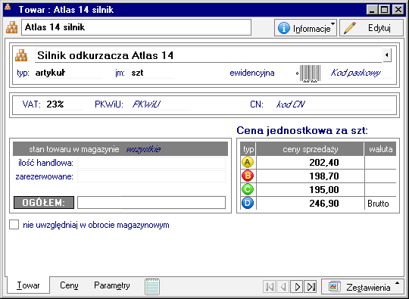This screenshot has height=299, width=409.
Task: Click the chart icon on Zestawienia
Action: pos(335,286)
